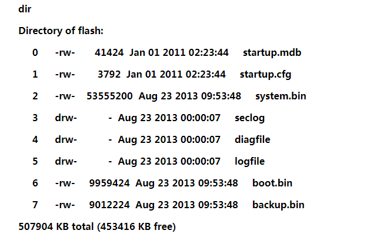Click the "507904 KB total" summary line
This screenshot has height=247, width=367.
[x=97, y=226]
